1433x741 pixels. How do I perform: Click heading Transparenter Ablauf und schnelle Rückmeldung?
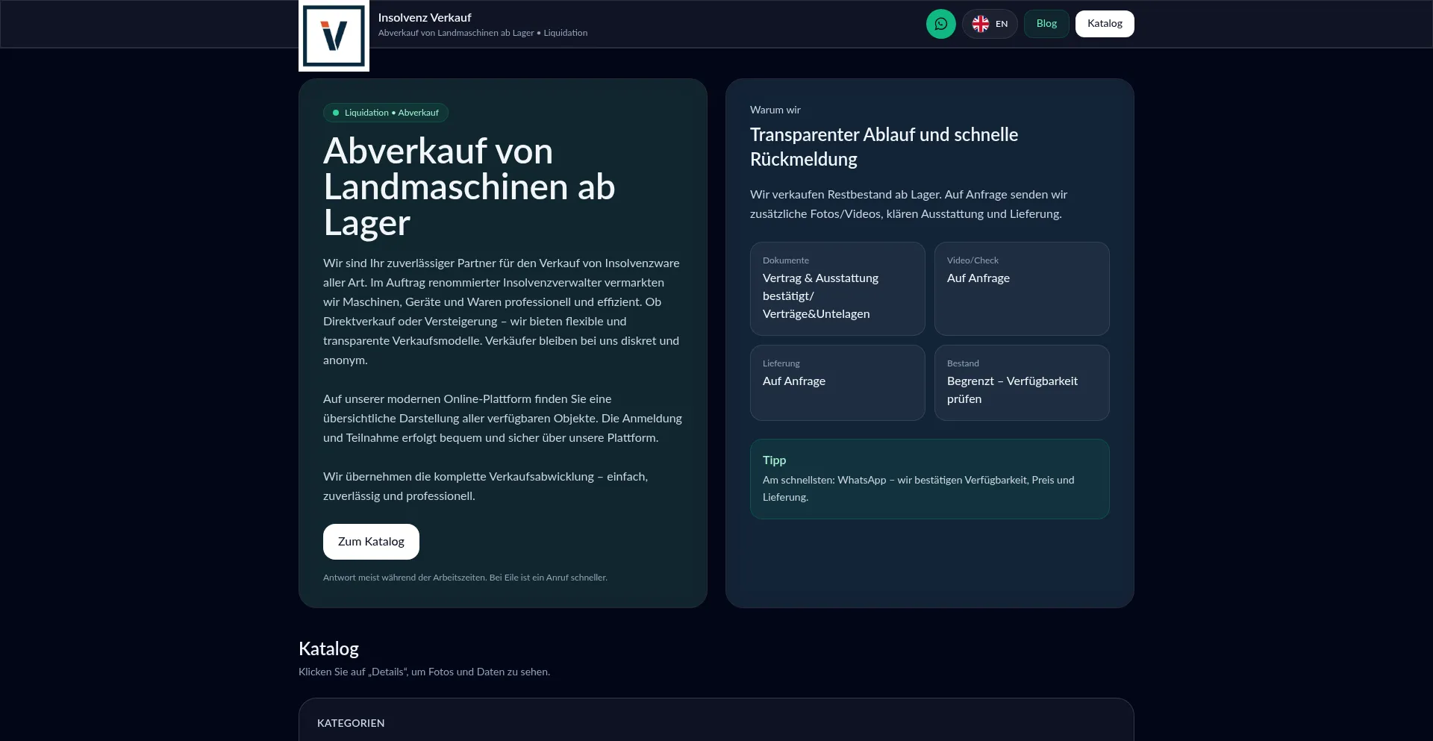click(x=884, y=147)
